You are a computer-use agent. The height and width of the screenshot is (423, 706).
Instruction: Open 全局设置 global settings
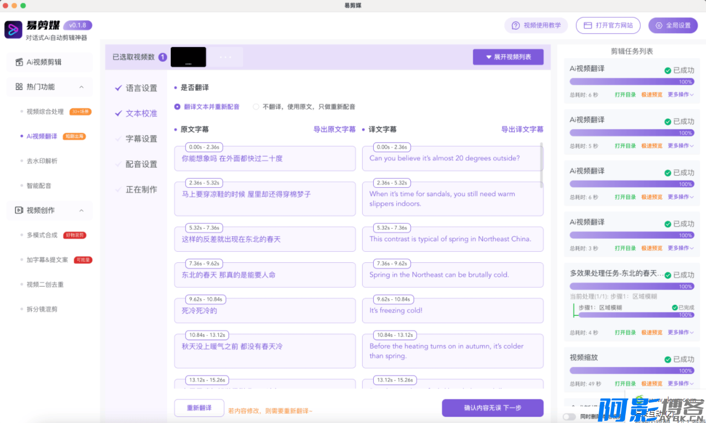[673, 25]
